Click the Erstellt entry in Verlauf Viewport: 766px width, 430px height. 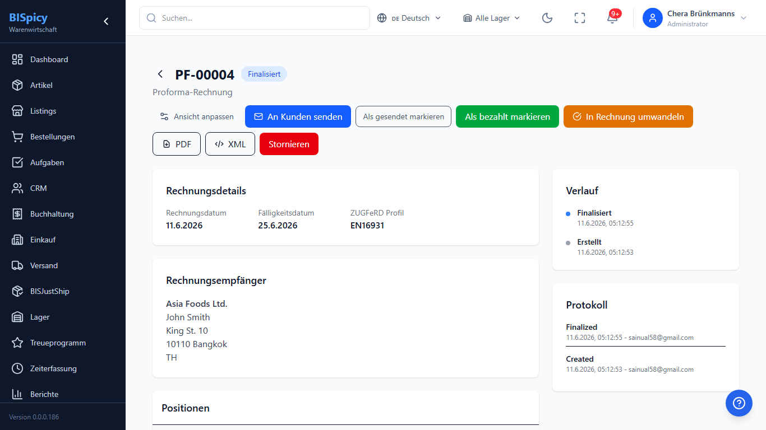pos(589,242)
